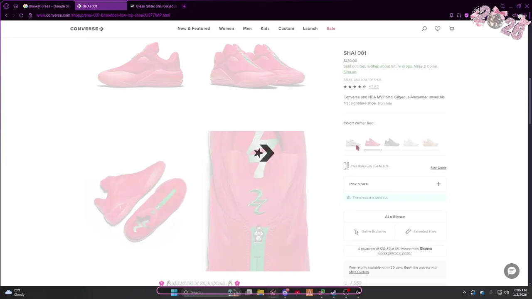
Task: Open New & Featured menu
Action: click(x=194, y=29)
